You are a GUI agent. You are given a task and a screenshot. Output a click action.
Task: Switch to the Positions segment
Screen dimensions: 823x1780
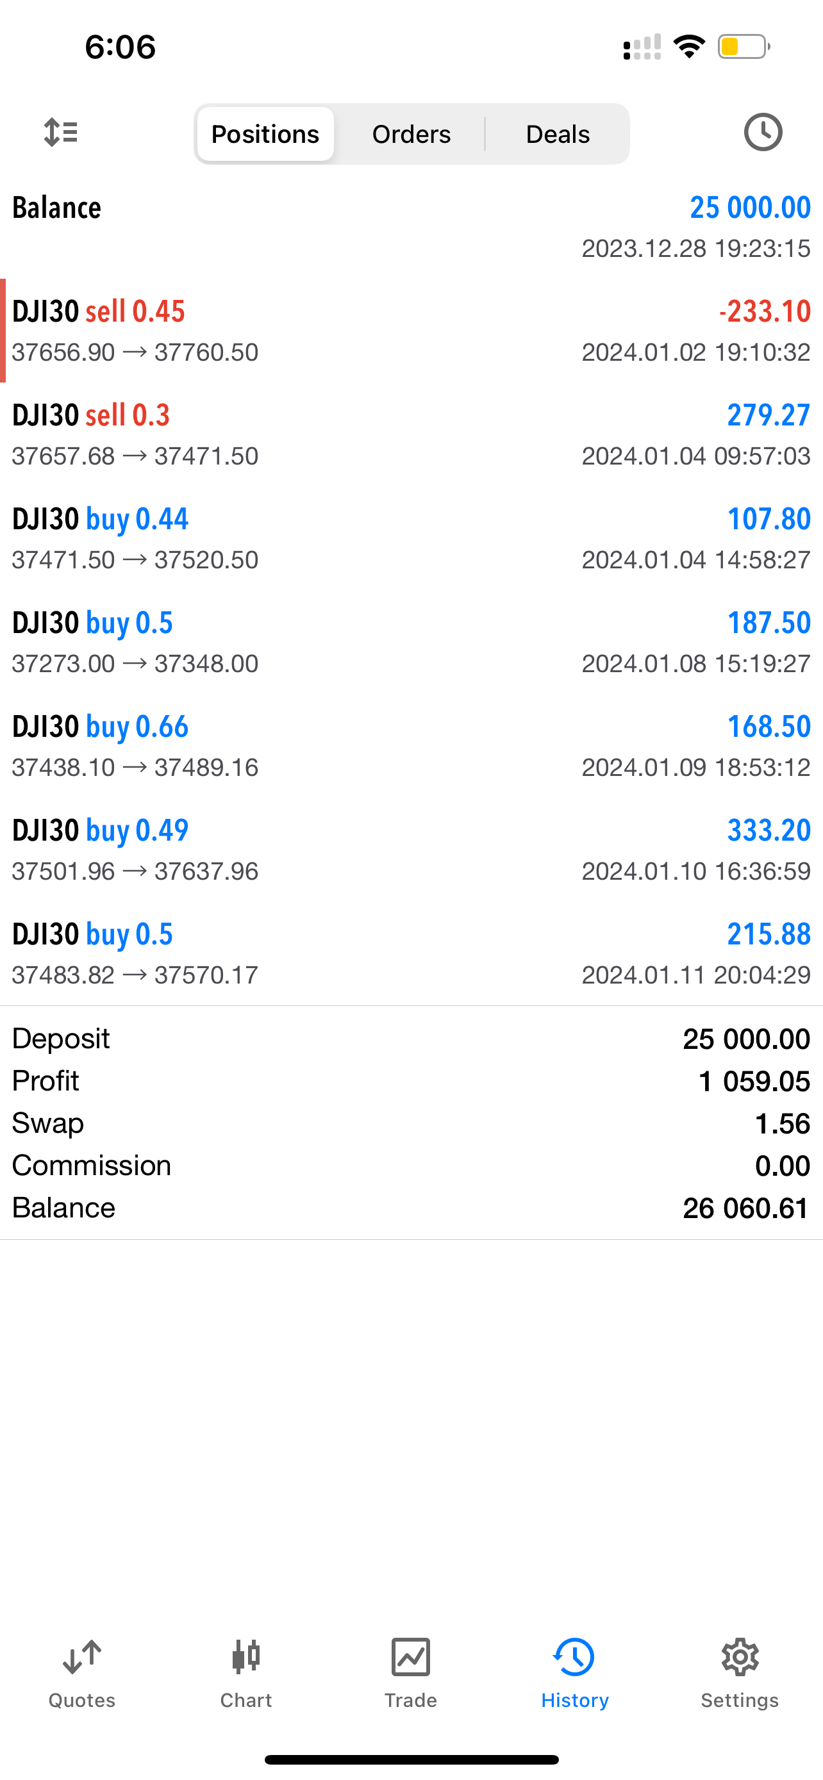point(265,134)
